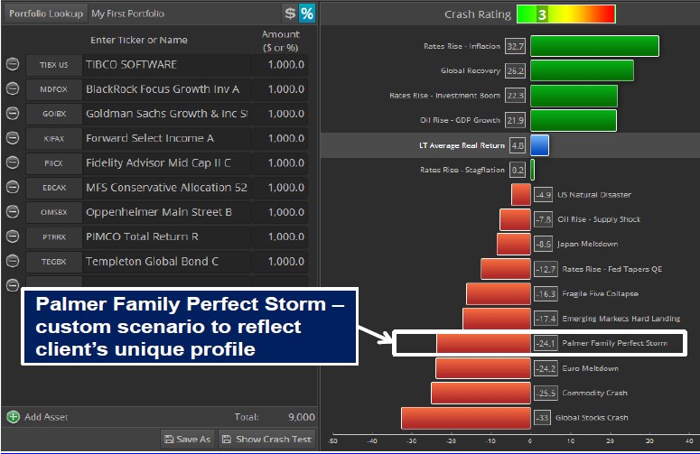Switch amounts to percent mode
Screen dimensions: 700x454
click(x=307, y=14)
